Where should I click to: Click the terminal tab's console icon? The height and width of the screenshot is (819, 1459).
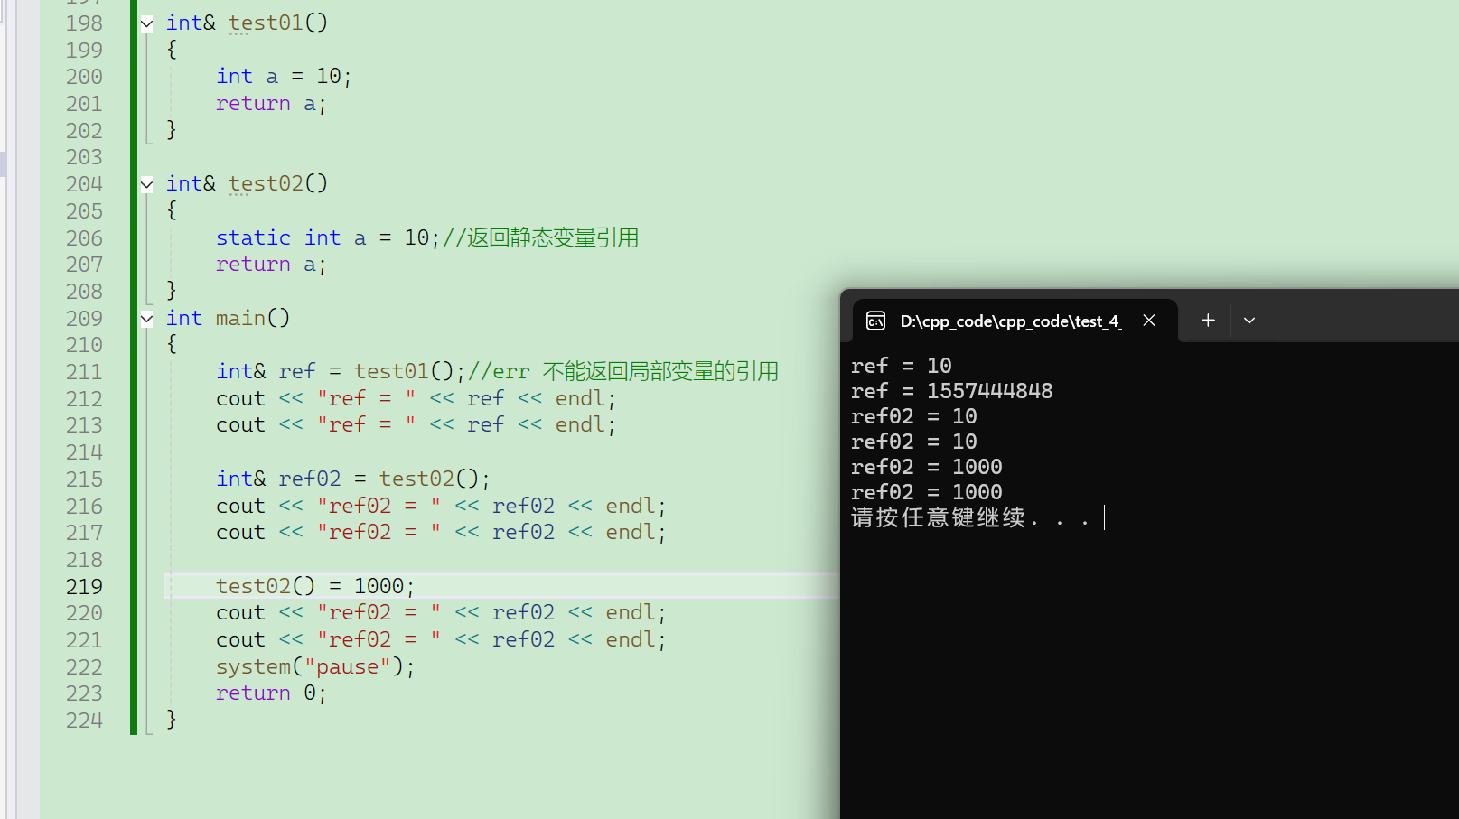[875, 321]
